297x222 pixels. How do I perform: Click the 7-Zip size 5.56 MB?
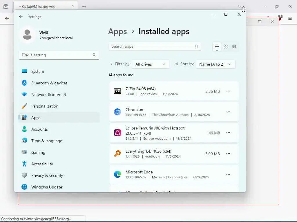coord(213,91)
